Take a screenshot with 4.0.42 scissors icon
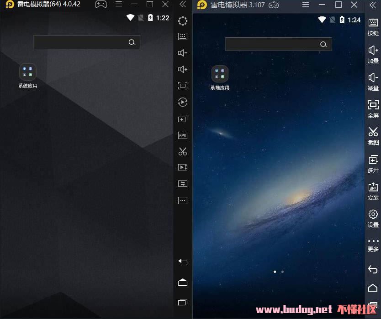The width and height of the screenshot is (381, 319). 183,151
